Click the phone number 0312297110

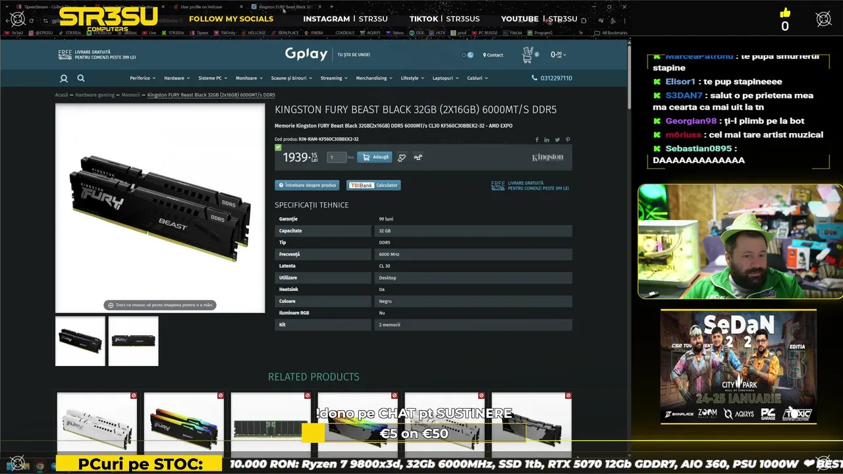click(556, 78)
